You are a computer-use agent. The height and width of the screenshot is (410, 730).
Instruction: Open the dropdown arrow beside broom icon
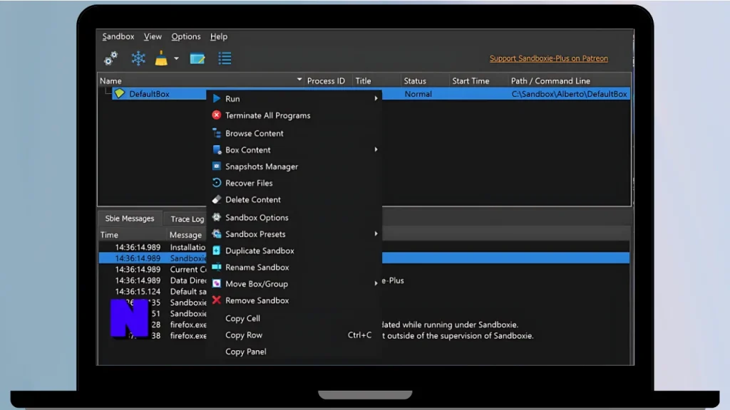tap(176, 58)
